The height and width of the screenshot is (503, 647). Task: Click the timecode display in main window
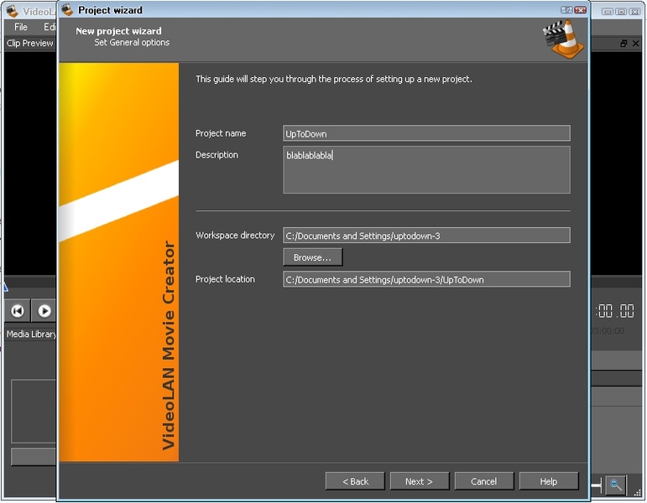tap(615, 311)
